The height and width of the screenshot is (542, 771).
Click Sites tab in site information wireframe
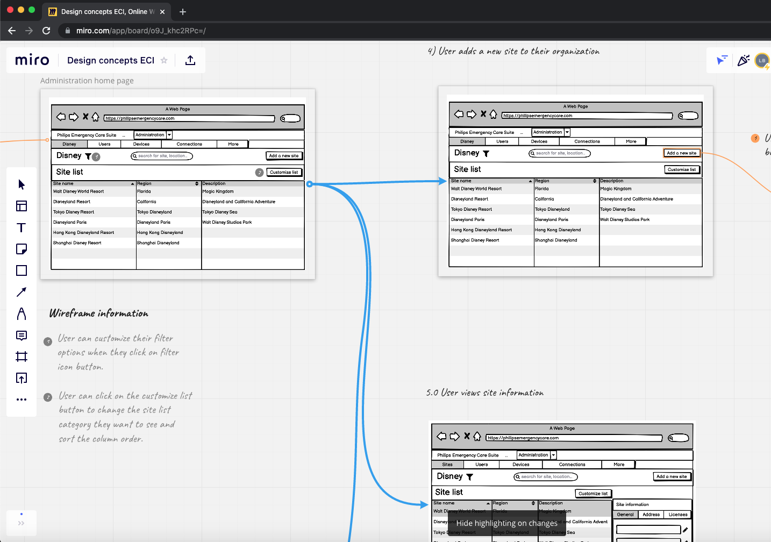click(447, 465)
